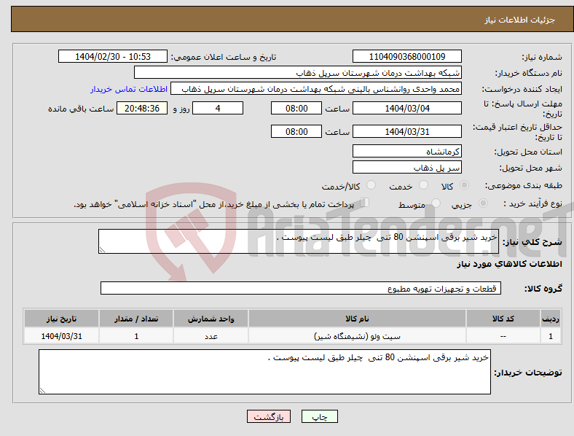This screenshot has width=574, height=436.
Task: Click the ردیف column header
Action: click(551, 319)
